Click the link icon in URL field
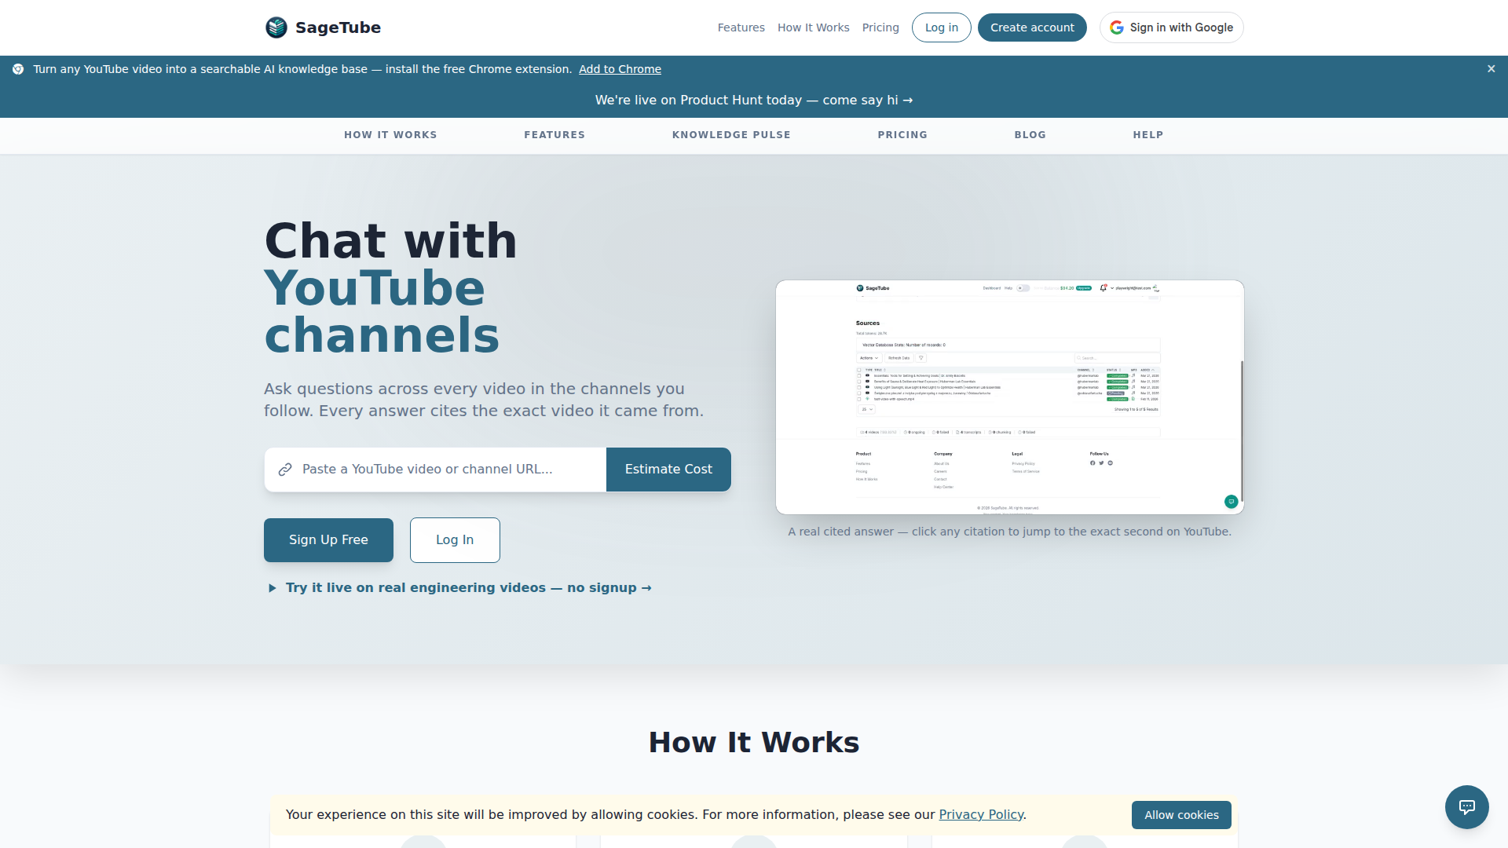Viewport: 1508px width, 848px height. coord(285,470)
